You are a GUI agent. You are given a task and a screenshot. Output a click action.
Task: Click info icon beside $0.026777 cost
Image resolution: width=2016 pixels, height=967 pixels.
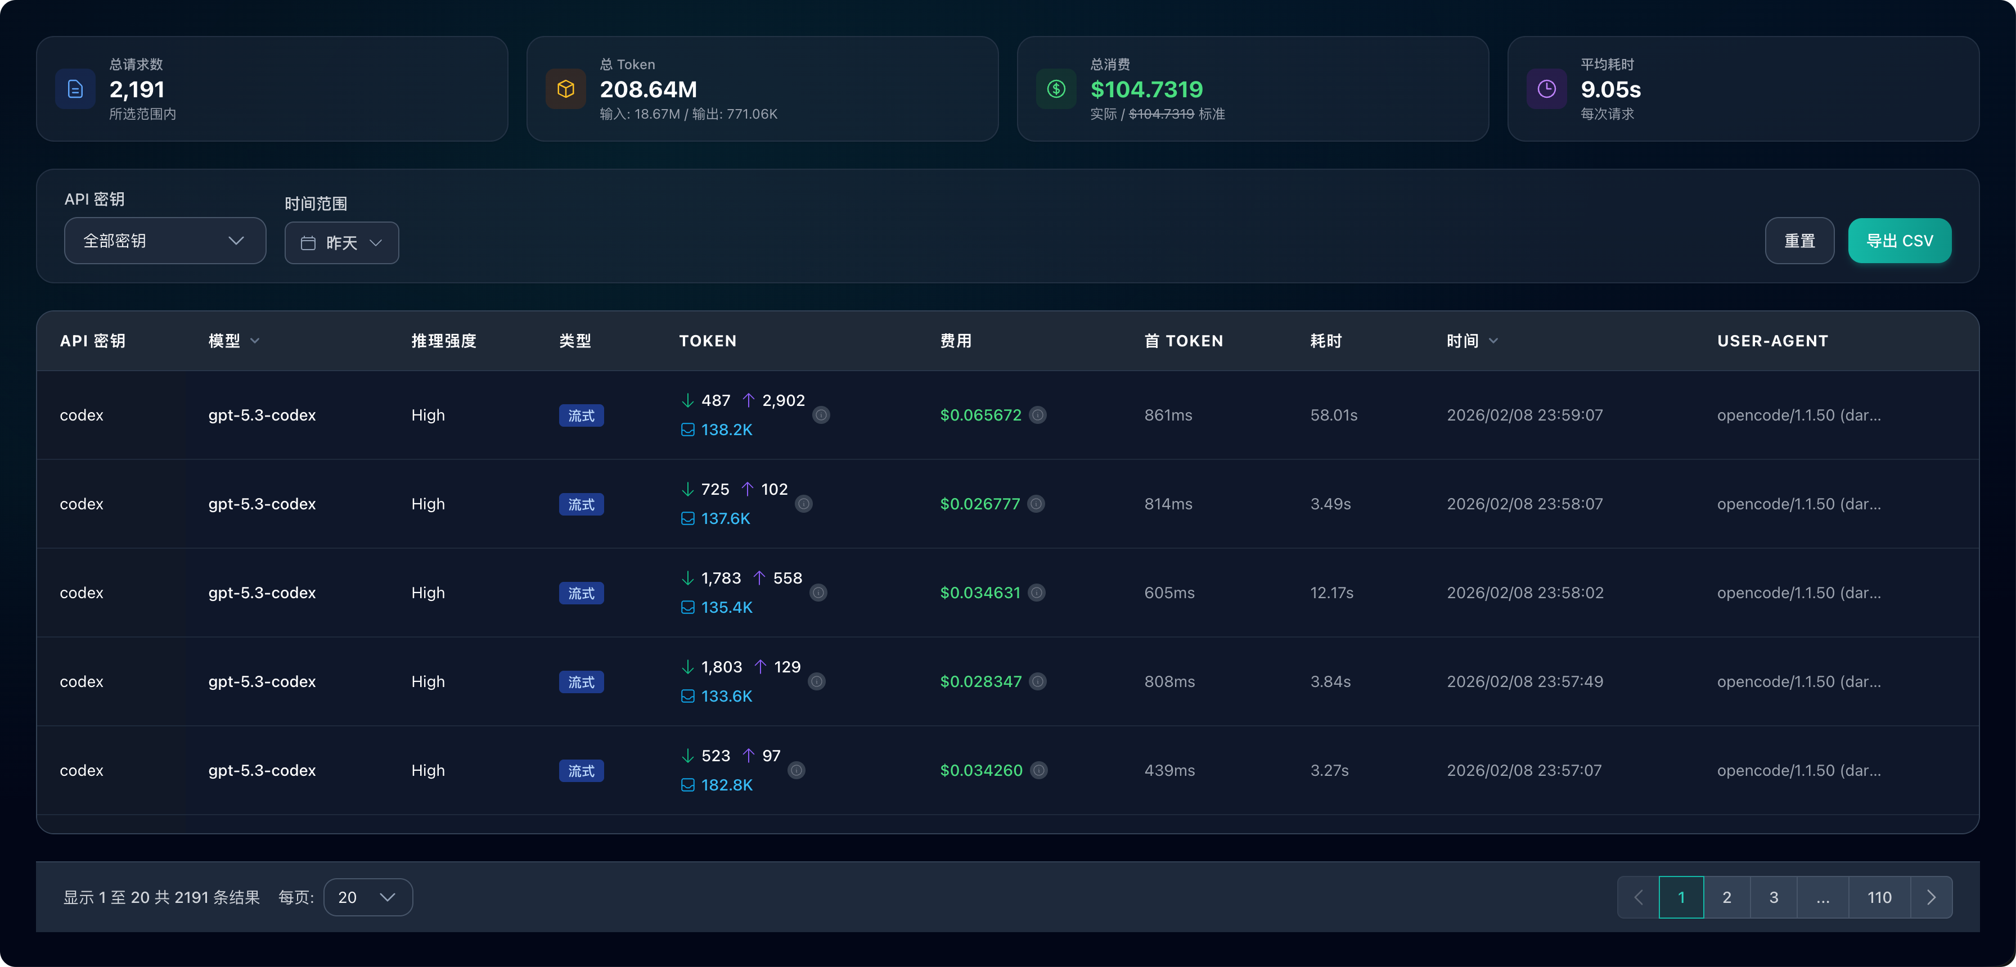pyautogui.click(x=1036, y=504)
